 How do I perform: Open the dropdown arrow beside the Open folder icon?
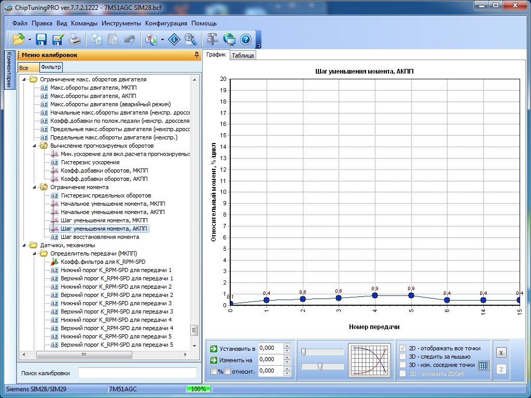(30, 39)
